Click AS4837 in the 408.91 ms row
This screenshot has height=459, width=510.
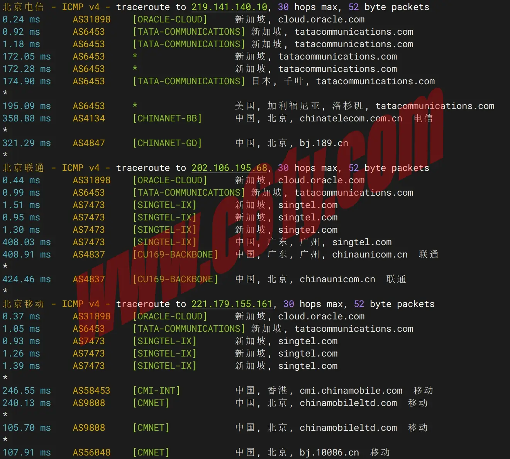(89, 254)
